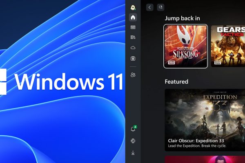The image size is (245, 163).
Task: Click the "Lead the Expedition" caption text
Action: 197,146
